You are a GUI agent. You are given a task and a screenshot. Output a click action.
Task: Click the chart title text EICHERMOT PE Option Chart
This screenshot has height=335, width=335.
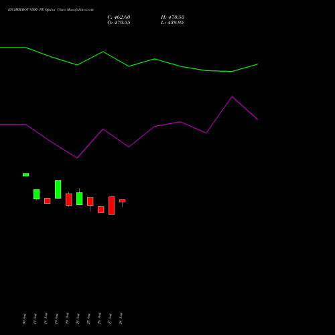click(51, 9)
